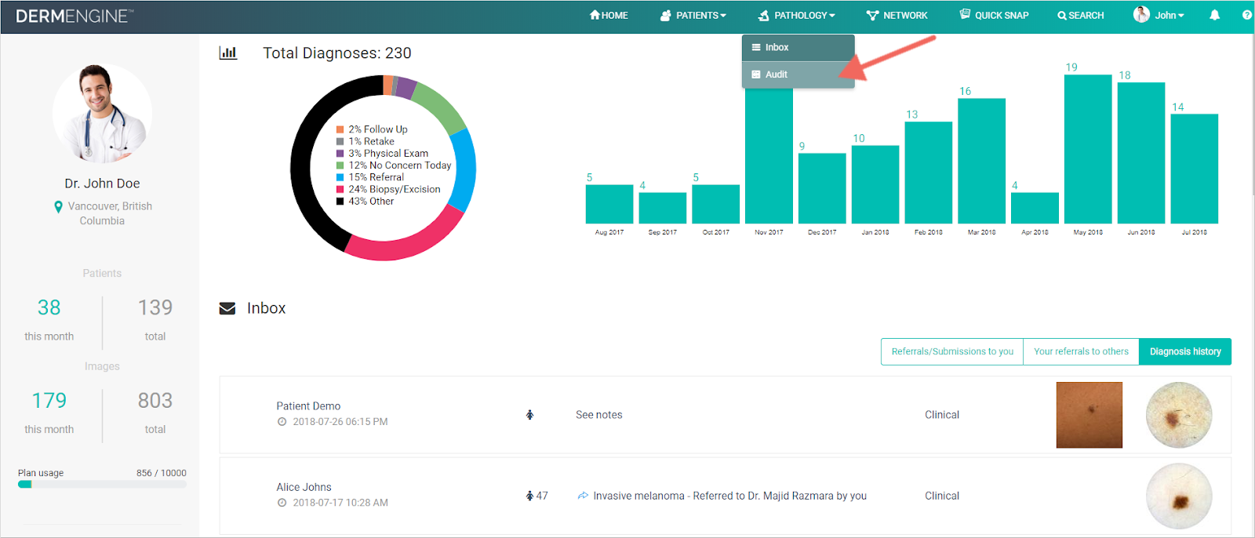This screenshot has width=1255, height=538.
Task: Expand the Patients dropdown menu
Action: 693,15
